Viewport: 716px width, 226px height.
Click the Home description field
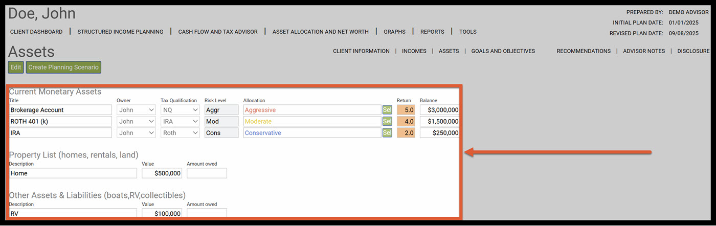[73, 173]
